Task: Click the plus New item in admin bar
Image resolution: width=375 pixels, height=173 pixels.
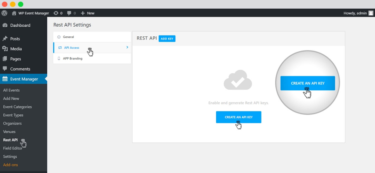Action: pos(87,13)
